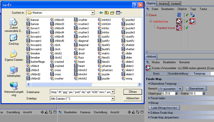
Task: Toggle the visibility dots of Add-the-Sea
Action: pos(184,21)
